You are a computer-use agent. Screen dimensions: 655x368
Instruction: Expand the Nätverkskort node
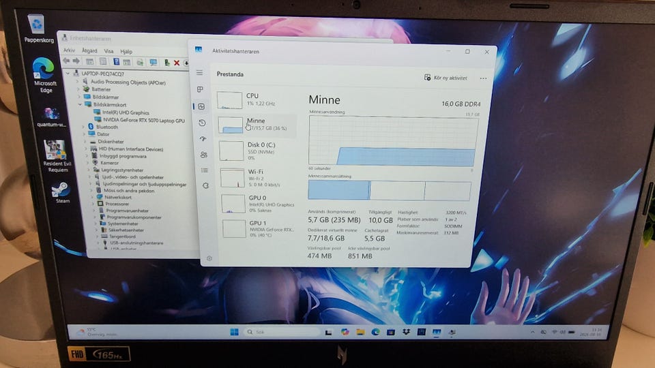click(x=92, y=197)
